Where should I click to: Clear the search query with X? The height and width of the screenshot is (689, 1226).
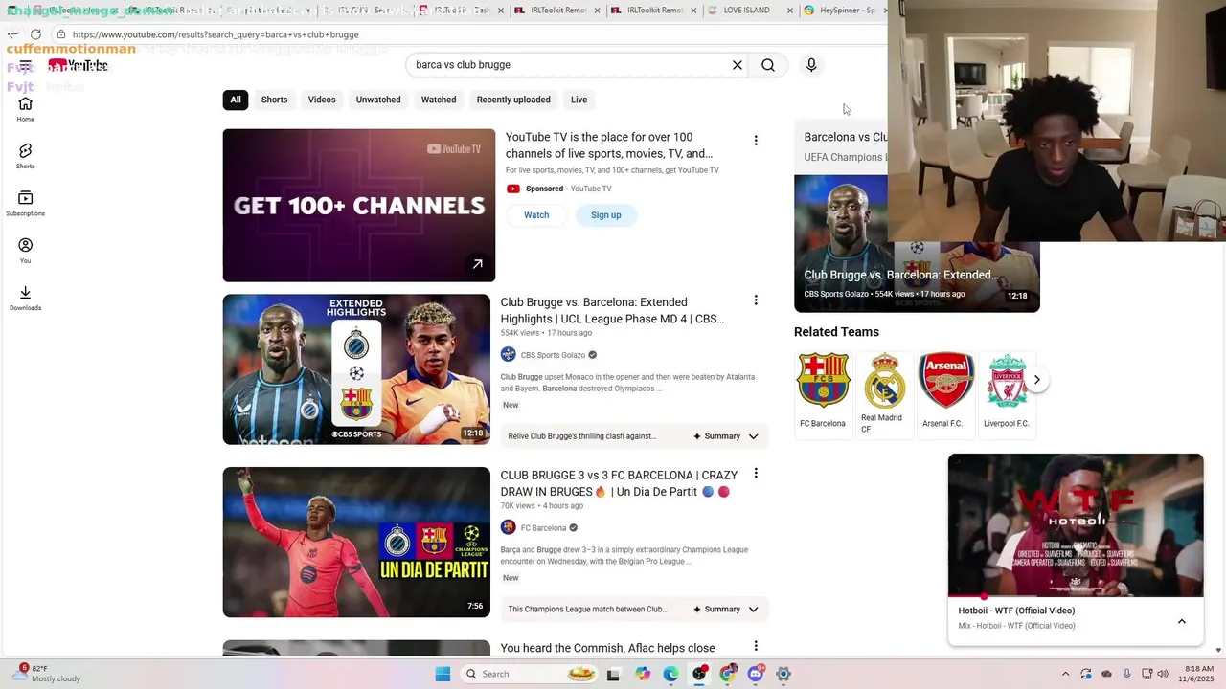pyautogui.click(x=738, y=65)
